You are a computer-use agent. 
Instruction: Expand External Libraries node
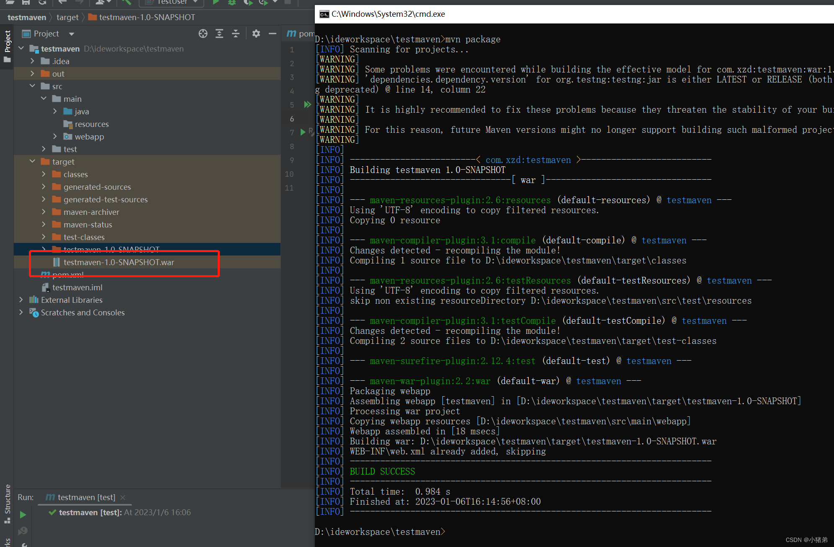pos(21,300)
